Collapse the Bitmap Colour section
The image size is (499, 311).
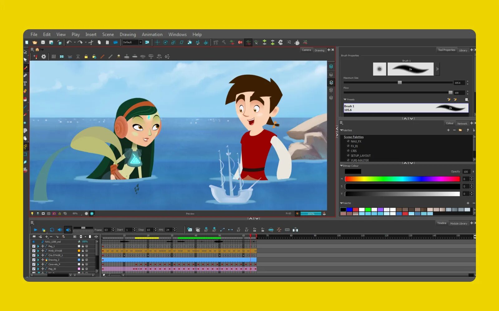coord(341,166)
